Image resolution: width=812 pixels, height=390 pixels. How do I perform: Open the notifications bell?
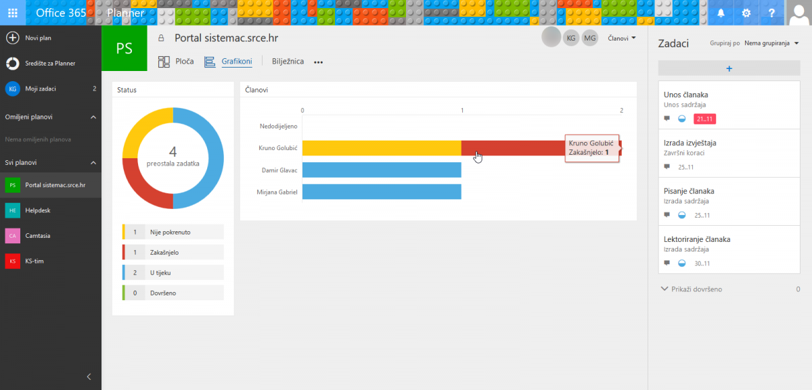click(721, 13)
